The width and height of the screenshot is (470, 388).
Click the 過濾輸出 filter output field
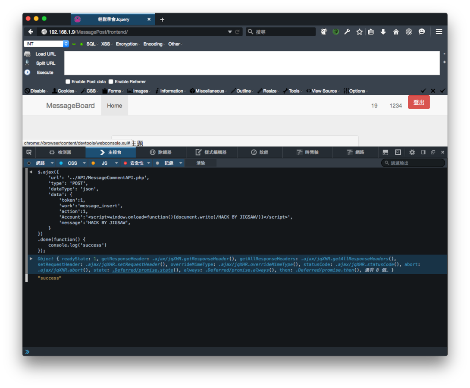413,163
